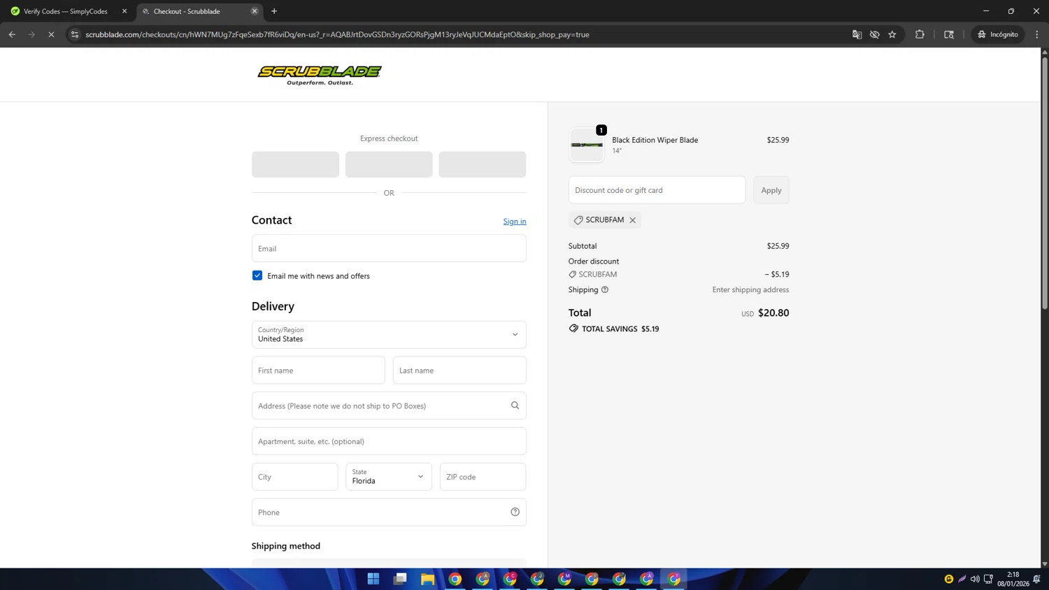Focus the First name field
Screen dimensions: 1049x590
click(x=318, y=370)
